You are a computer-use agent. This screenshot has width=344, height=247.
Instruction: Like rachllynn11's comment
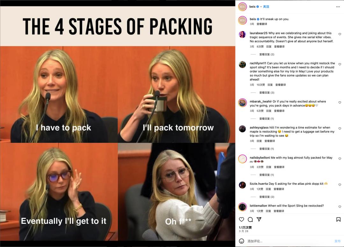click(340, 65)
